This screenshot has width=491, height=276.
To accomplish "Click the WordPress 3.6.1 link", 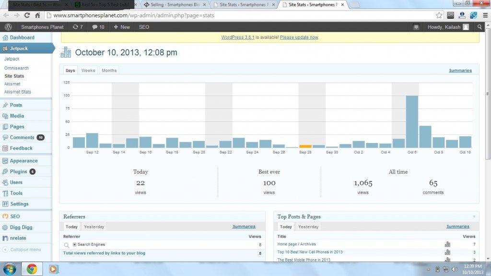I will (x=238, y=37).
